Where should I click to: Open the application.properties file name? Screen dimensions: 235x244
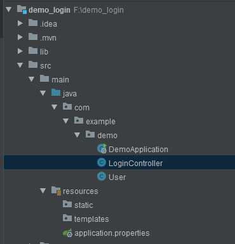pos(112,233)
